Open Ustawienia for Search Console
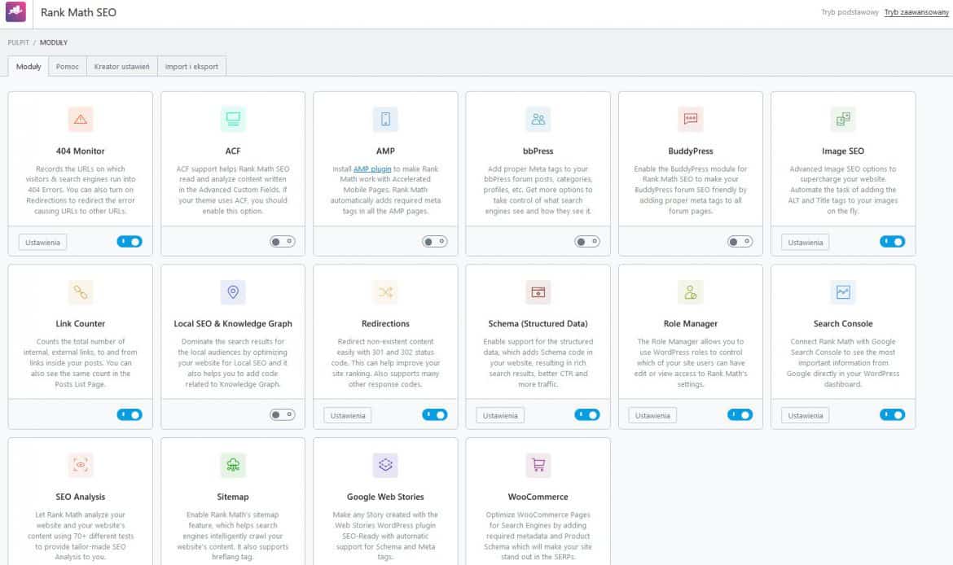 click(806, 415)
